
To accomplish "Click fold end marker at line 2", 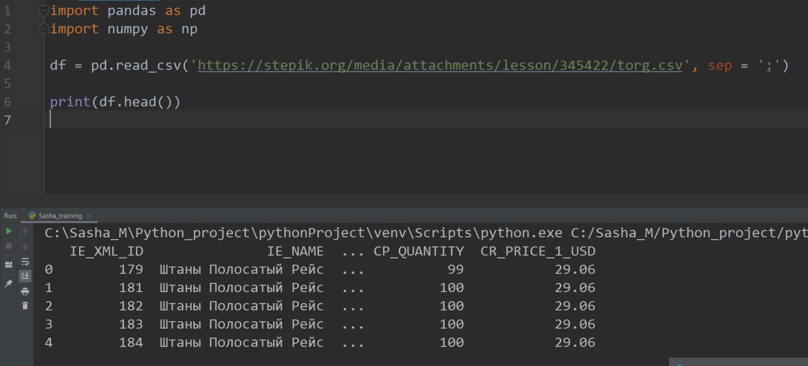I will click(x=44, y=29).
